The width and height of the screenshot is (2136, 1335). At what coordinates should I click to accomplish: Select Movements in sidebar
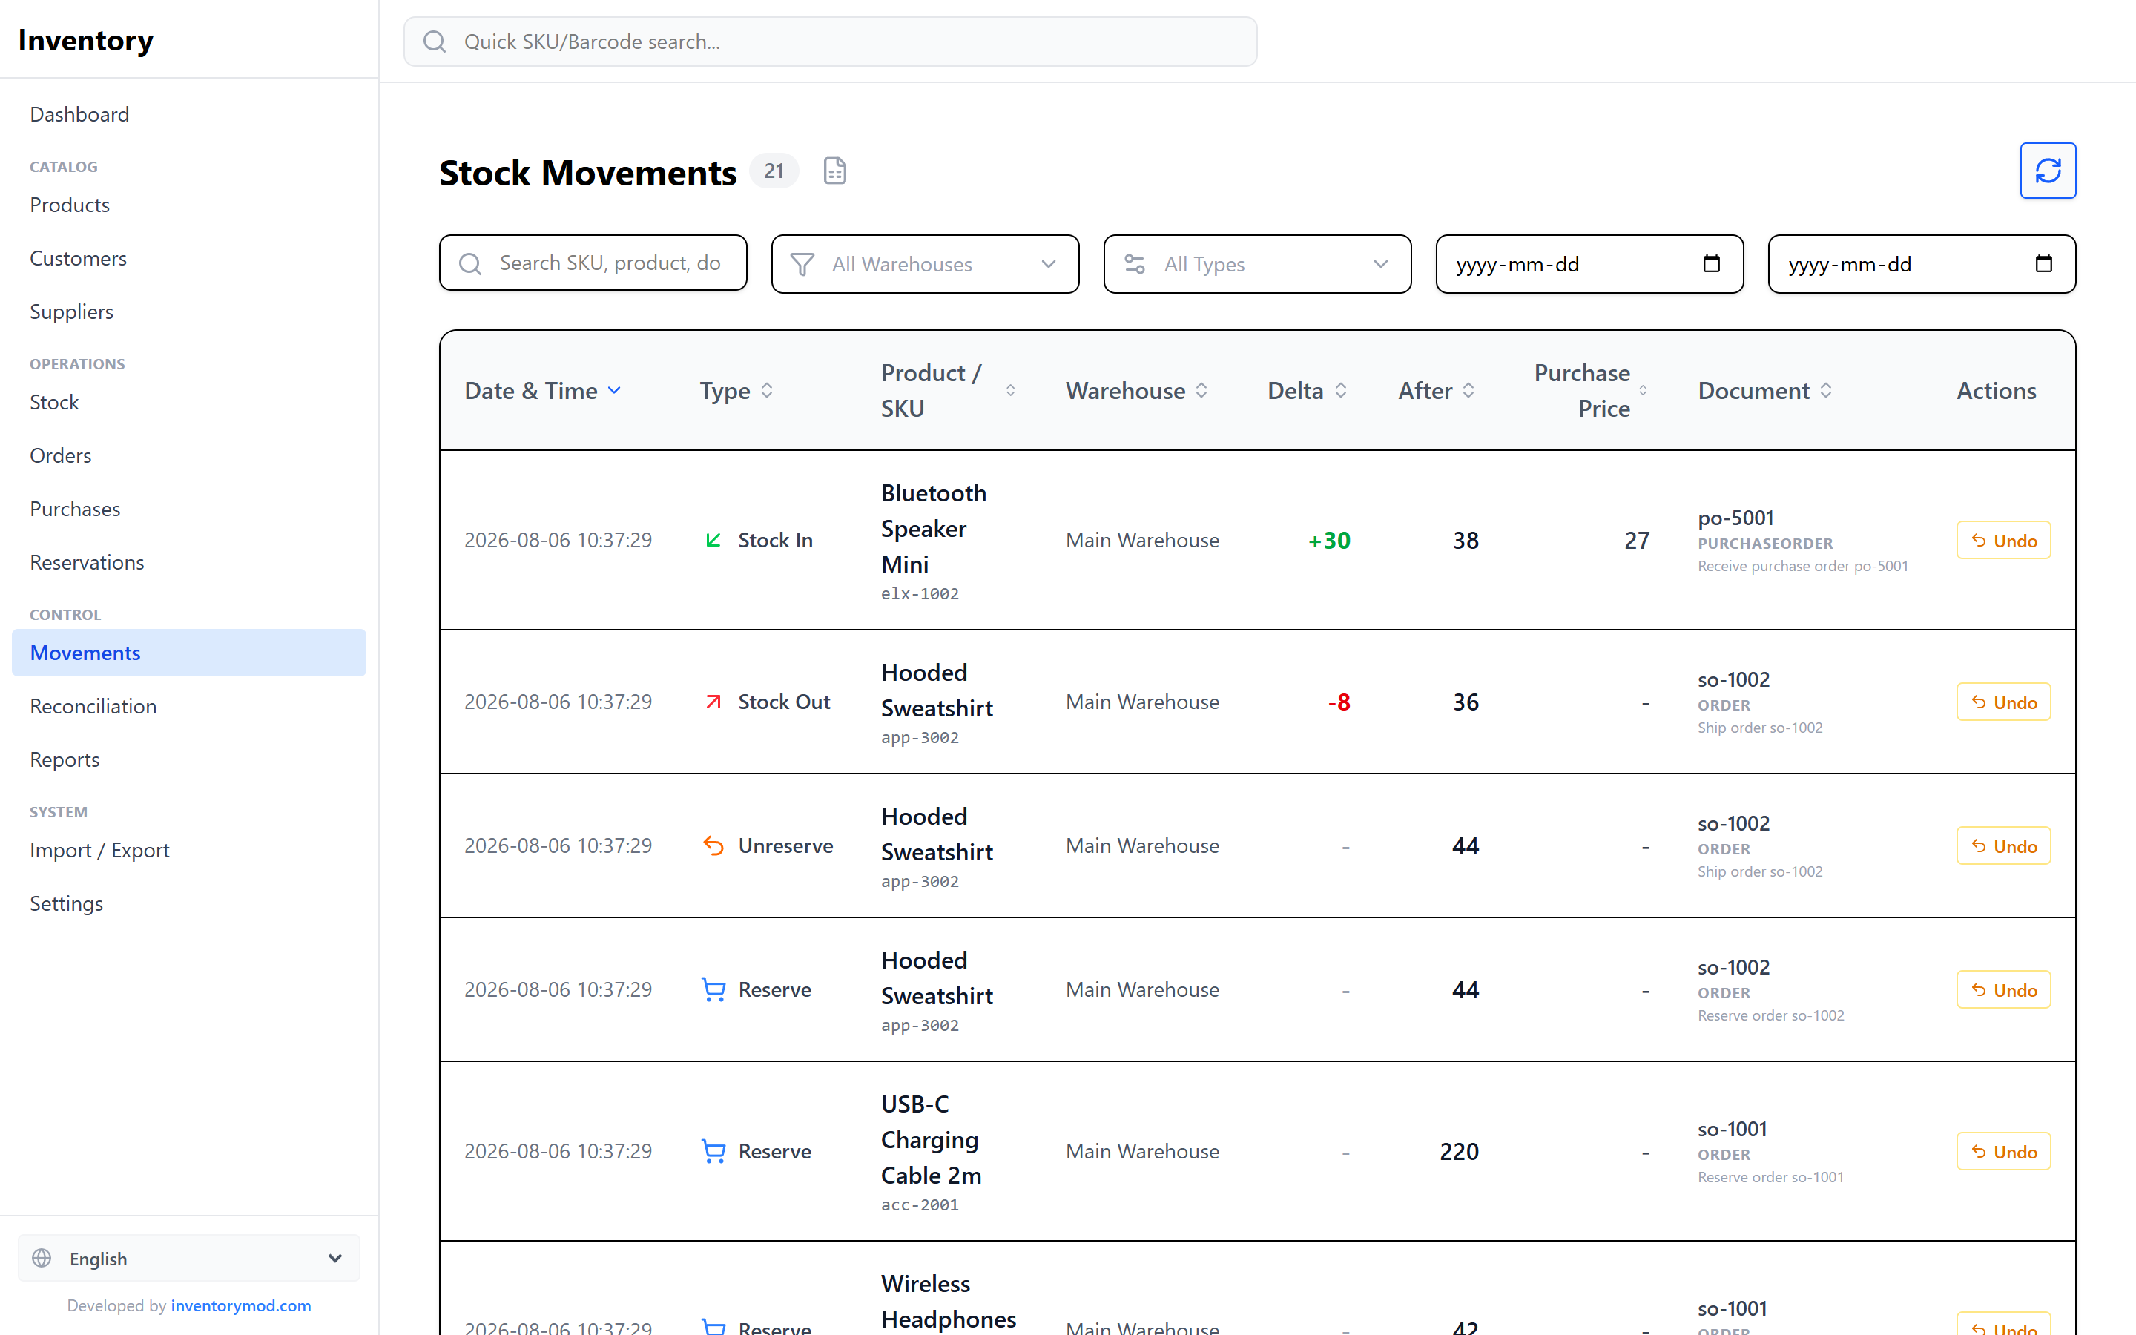[189, 653]
